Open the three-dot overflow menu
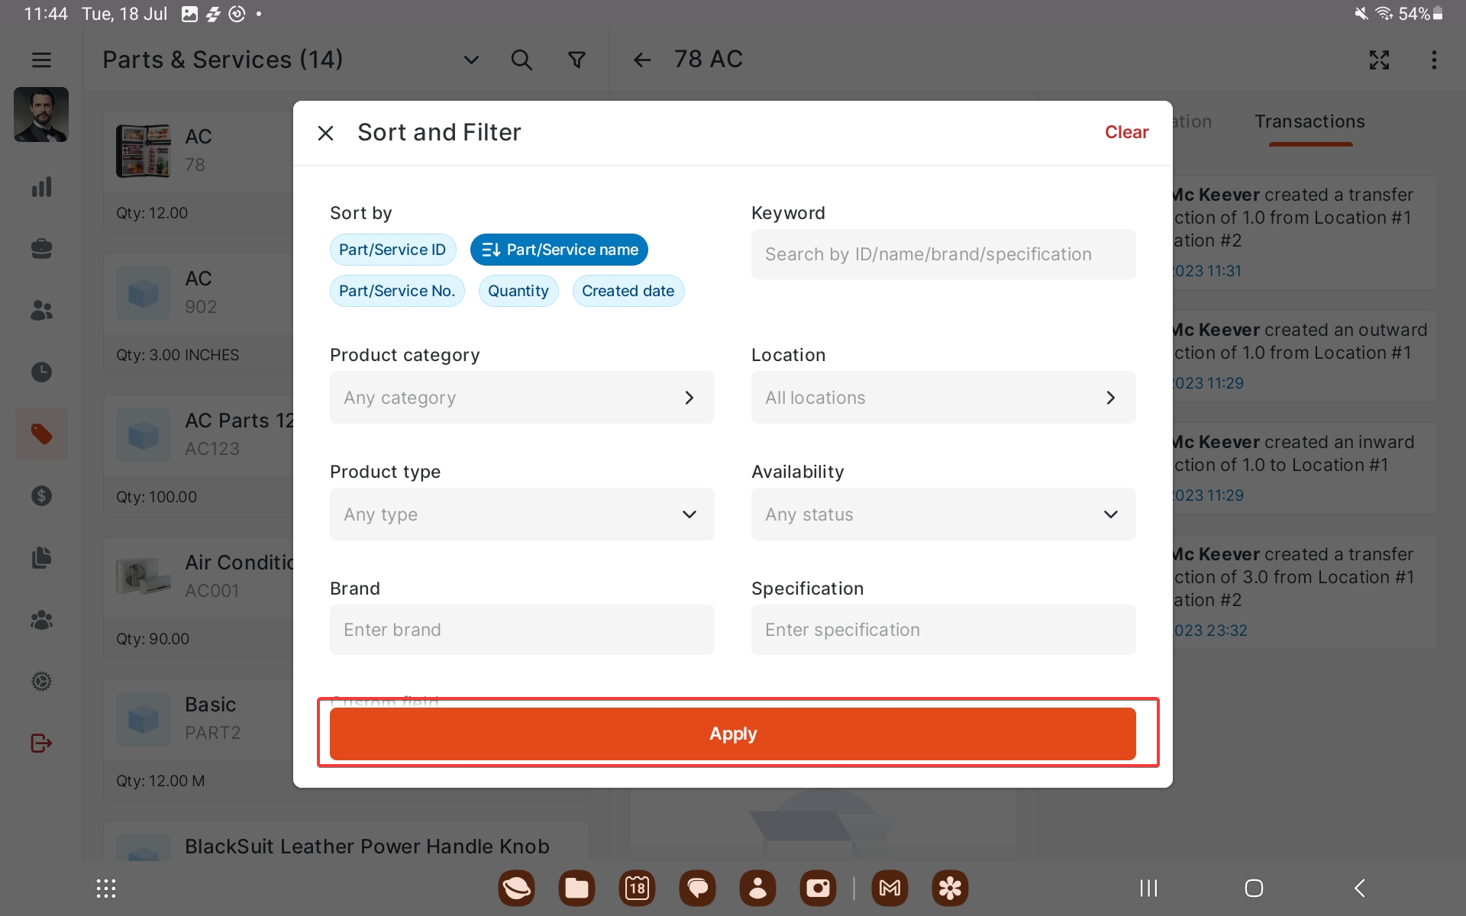The image size is (1466, 916). 1434,60
